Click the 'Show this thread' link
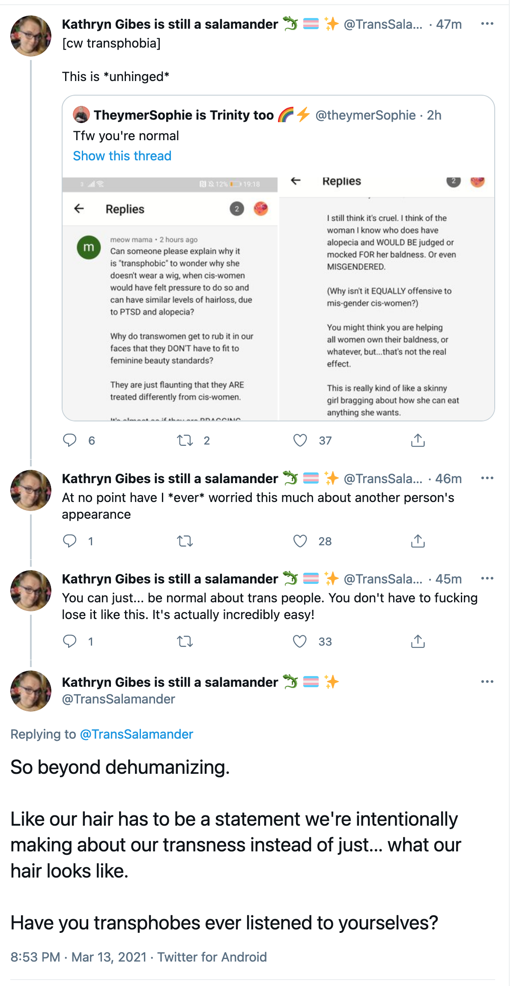Image resolution: width=514 pixels, height=986 pixels. click(122, 156)
